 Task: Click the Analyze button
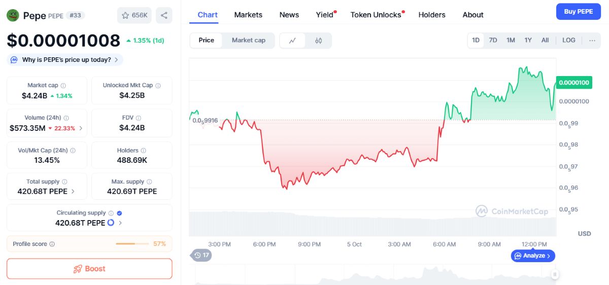click(533, 256)
